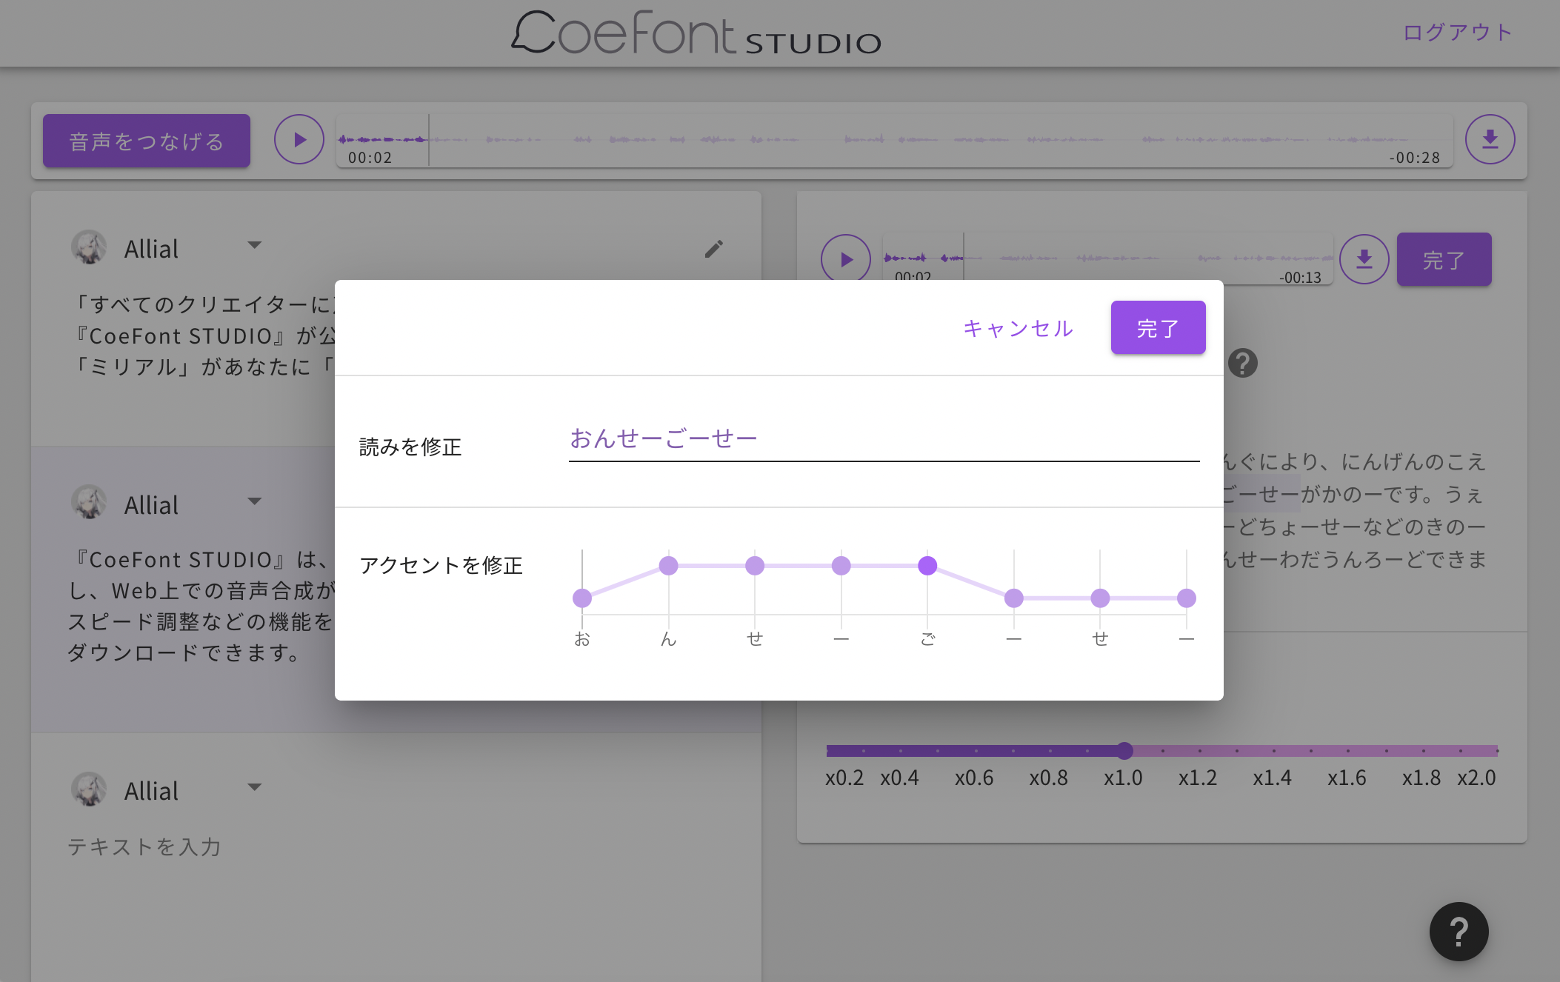Select accent point for お

[x=582, y=598]
